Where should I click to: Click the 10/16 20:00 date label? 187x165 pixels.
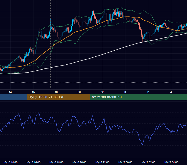point(79,162)
